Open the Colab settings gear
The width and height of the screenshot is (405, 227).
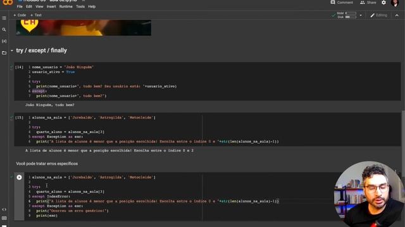coord(384,3)
